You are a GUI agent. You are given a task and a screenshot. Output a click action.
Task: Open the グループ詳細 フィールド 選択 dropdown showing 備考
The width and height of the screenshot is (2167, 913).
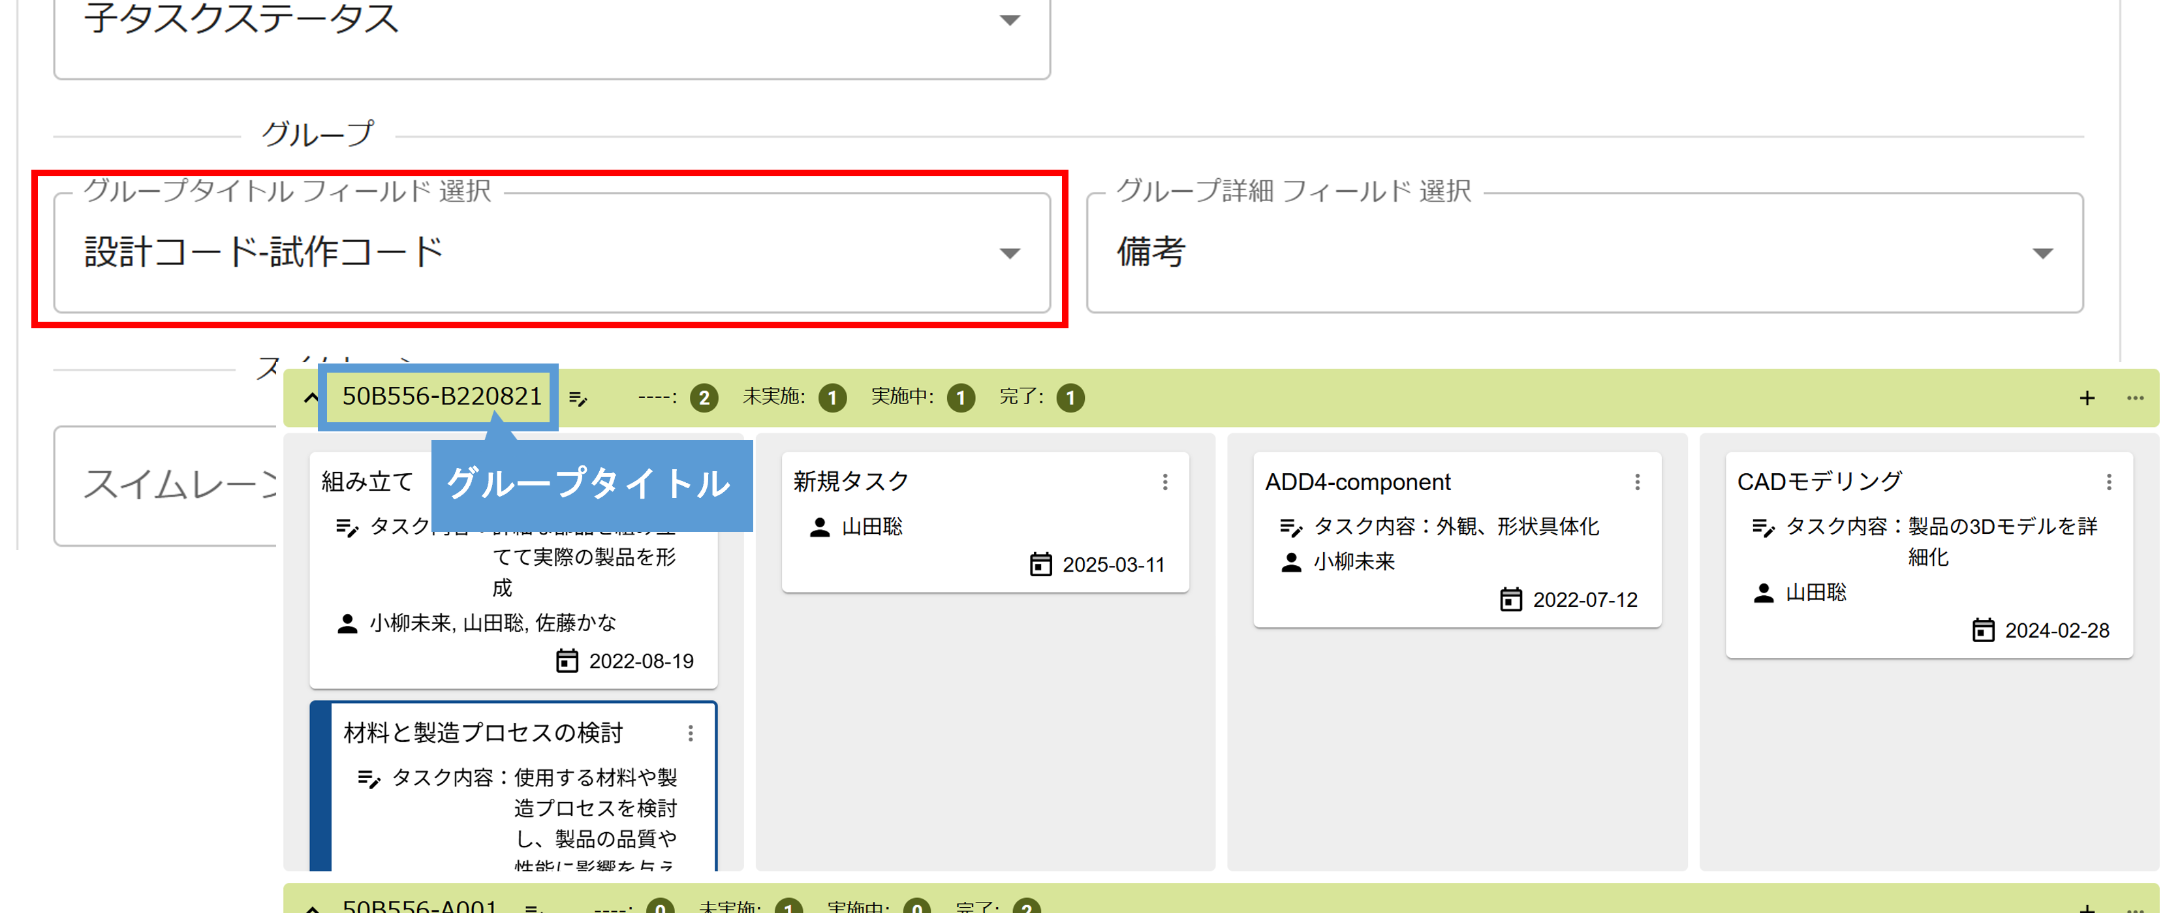(1585, 253)
